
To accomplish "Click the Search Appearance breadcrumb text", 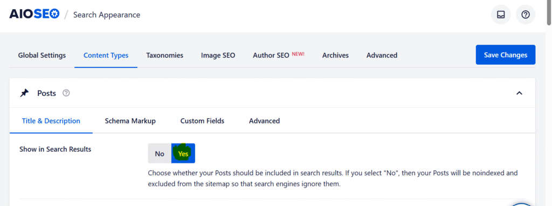I will (107, 15).
